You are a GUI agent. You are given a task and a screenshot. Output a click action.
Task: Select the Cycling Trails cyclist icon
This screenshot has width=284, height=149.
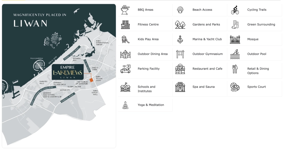pyautogui.click(x=235, y=10)
